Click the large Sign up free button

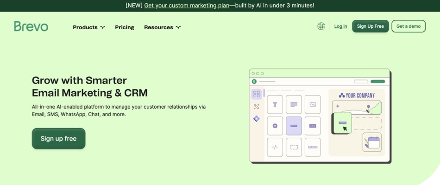[x=58, y=138]
